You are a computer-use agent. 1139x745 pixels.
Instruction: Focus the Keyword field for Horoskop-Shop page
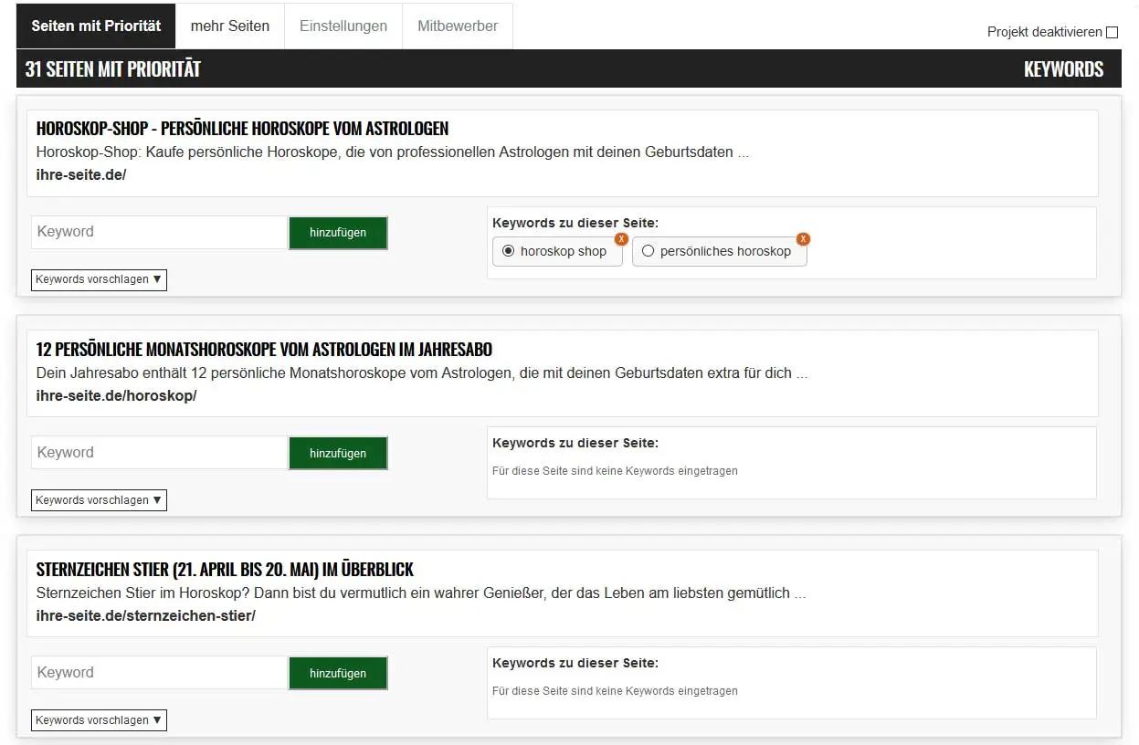(x=160, y=232)
